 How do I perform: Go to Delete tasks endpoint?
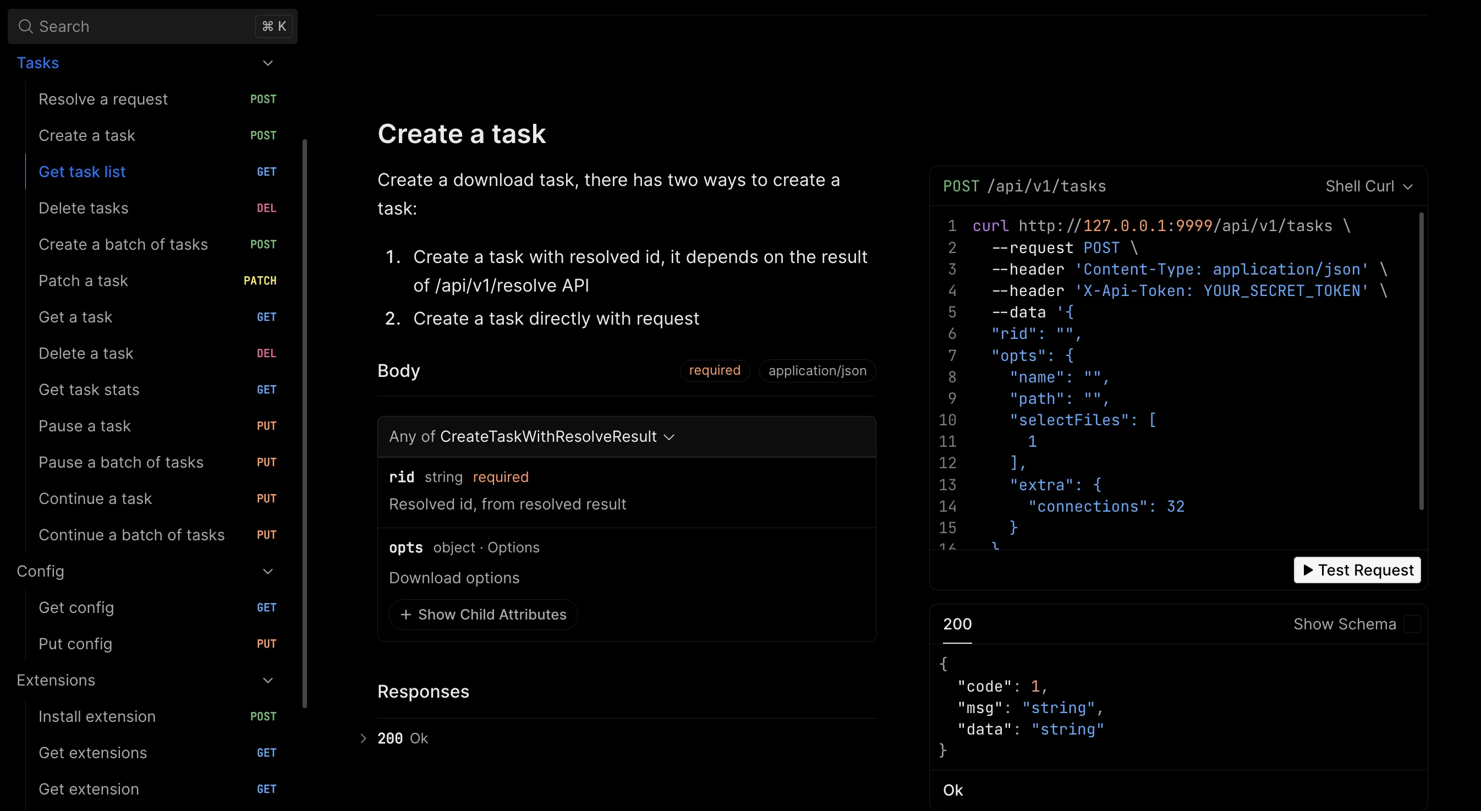84,208
